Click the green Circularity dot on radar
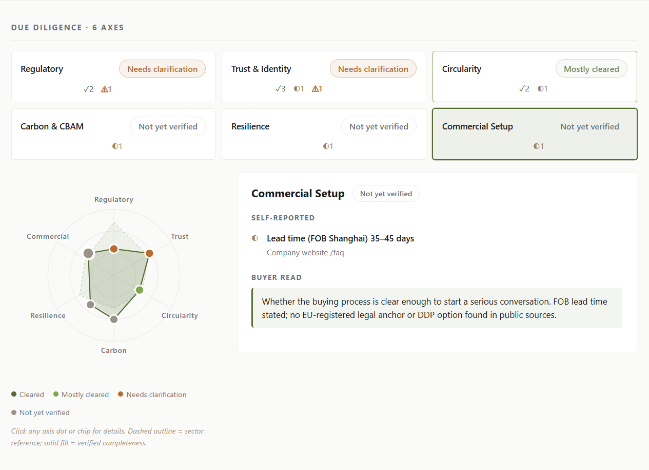Screen dimensions: 649x470 click(x=139, y=290)
